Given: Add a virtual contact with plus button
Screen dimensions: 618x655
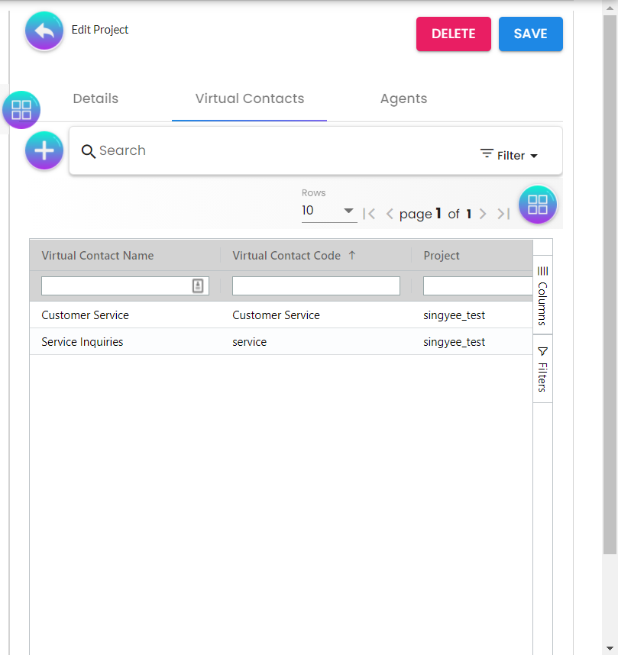Looking at the screenshot, I should pos(44,150).
